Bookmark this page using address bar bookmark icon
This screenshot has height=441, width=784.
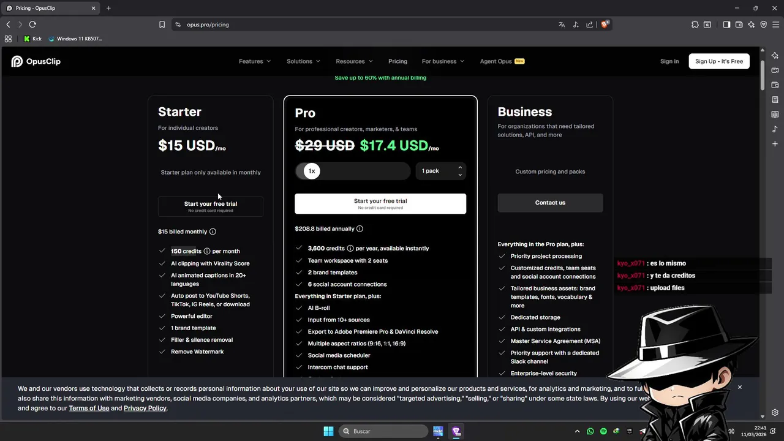click(x=162, y=24)
